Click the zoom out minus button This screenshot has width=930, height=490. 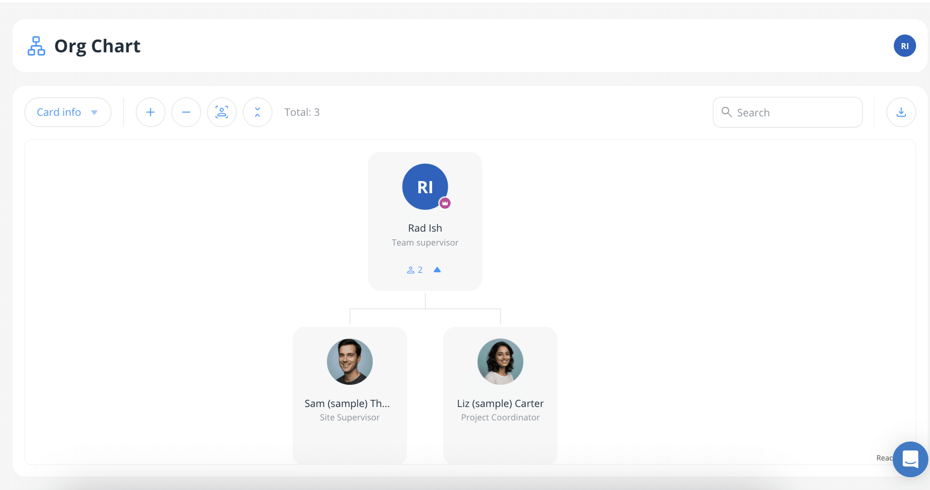(186, 112)
